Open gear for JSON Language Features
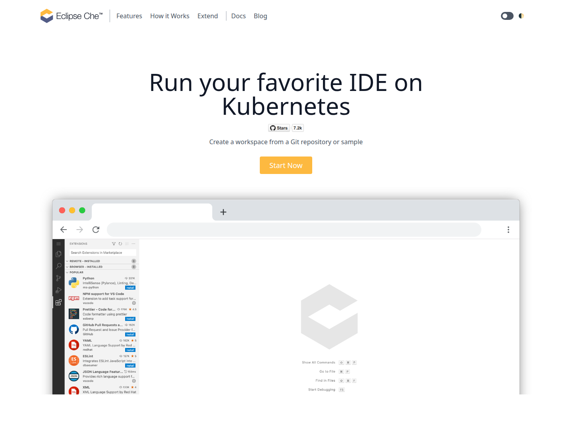Screen dimensions: 572x429 click(x=134, y=381)
